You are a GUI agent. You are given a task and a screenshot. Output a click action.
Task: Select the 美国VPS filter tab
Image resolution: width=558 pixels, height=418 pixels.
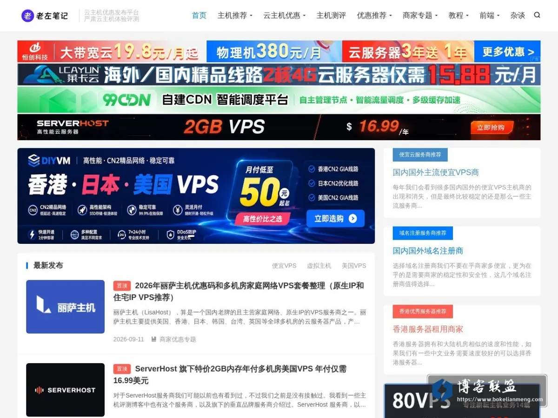pos(354,266)
